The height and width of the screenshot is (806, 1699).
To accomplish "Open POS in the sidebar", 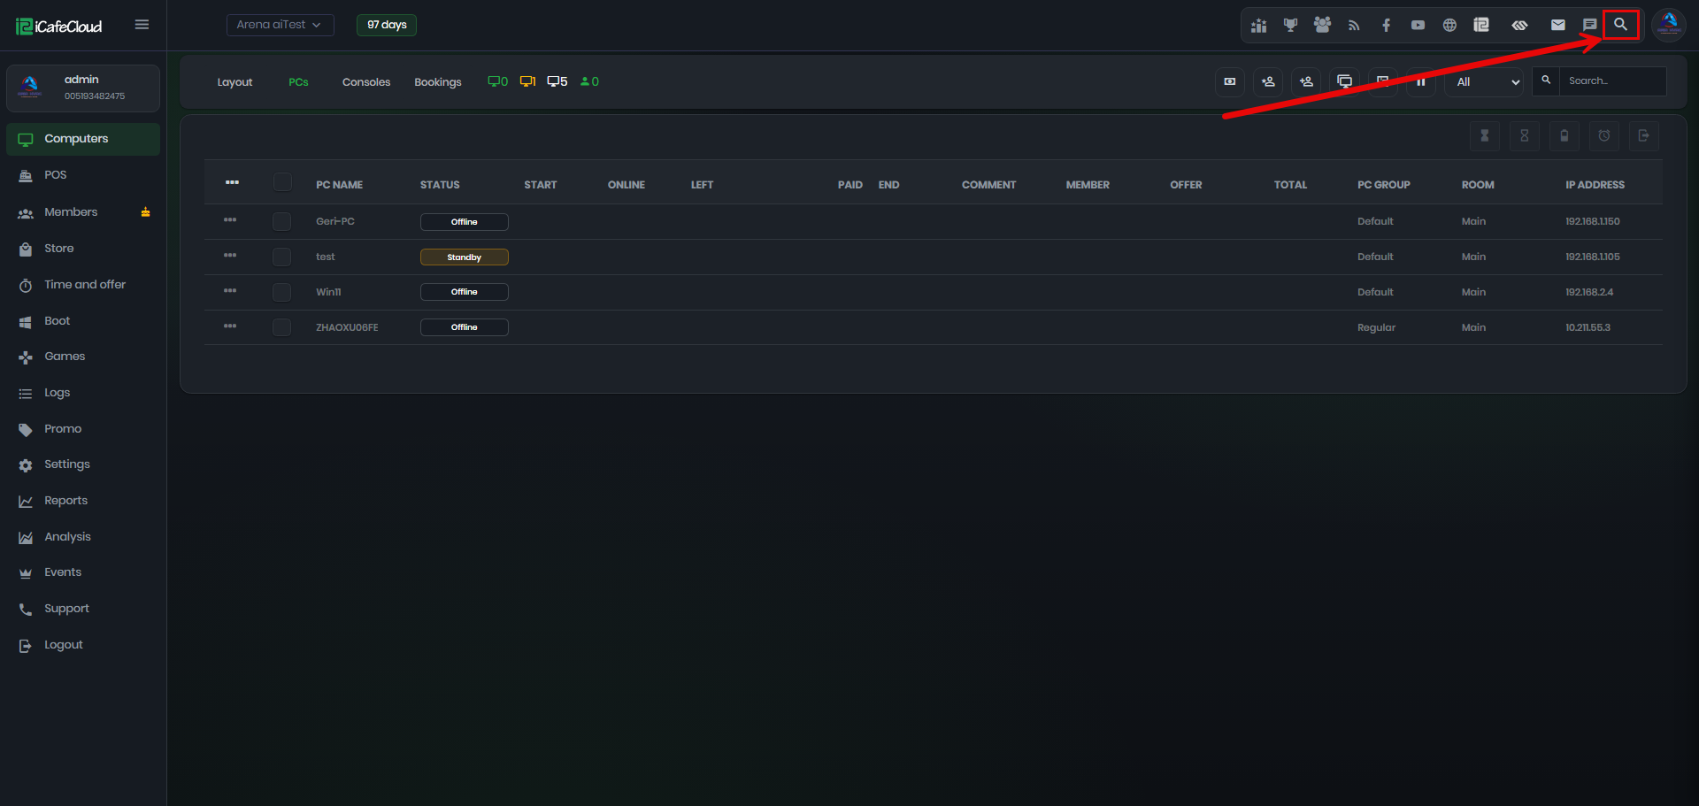I will (x=83, y=175).
